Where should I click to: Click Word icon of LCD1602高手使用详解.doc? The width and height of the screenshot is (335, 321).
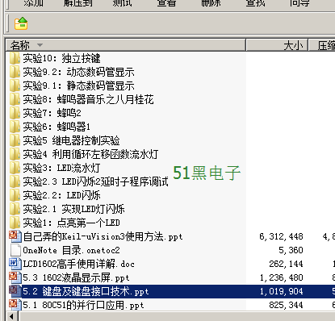point(15,264)
